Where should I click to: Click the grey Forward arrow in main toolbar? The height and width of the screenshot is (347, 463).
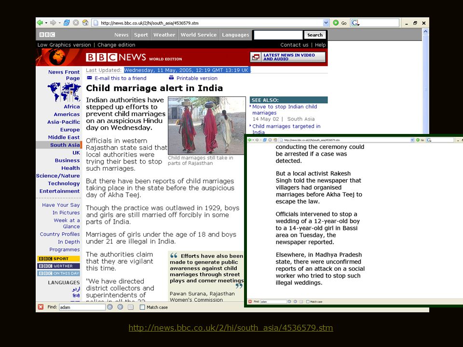coord(53,23)
